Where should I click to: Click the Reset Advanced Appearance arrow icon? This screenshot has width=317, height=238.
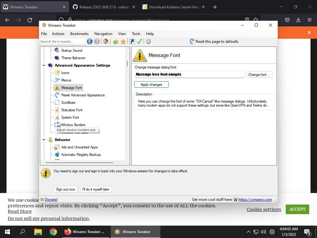pyautogui.click(x=57, y=95)
